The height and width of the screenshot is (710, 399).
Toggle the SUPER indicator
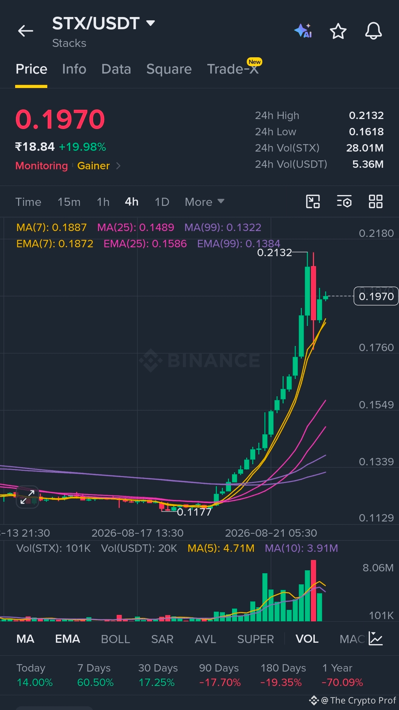(x=256, y=639)
